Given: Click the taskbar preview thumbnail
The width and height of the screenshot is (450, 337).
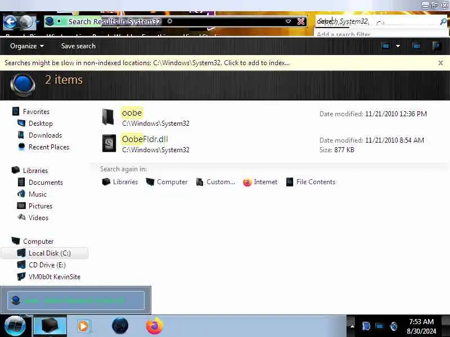Looking at the screenshot, I should coord(76,300).
